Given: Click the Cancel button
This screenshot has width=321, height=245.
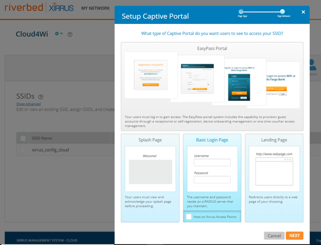Looking at the screenshot, I should coord(274,236).
